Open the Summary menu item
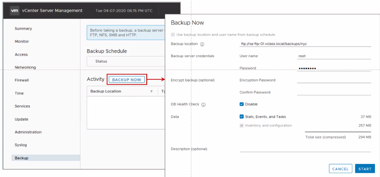Screen dimensions: 380x177 (x=23, y=29)
